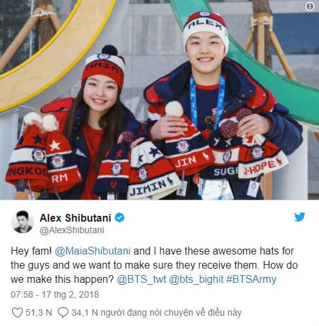Like the tweet with heart icon
The width and height of the screenshot is (319, 326).
(x=17, y=312)
